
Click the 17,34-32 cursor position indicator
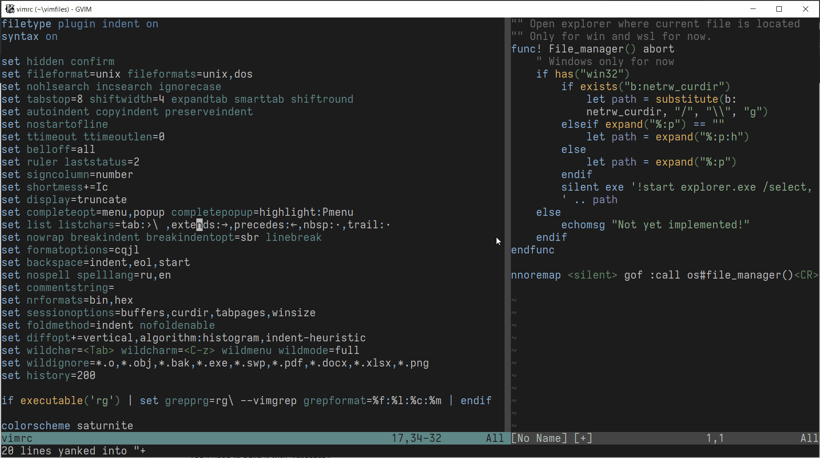(417, 438)
